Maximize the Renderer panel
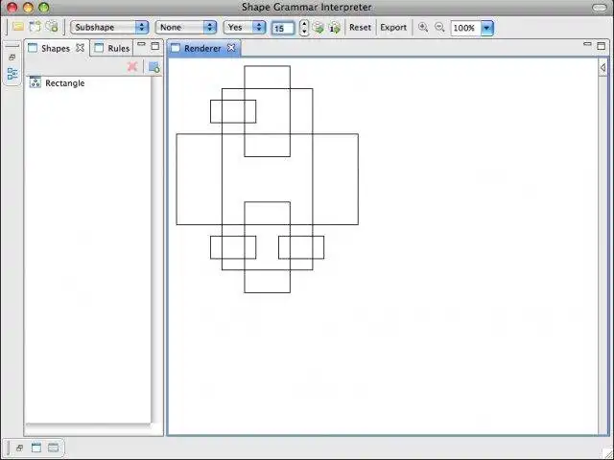614x460 pixels. (602, 45)
